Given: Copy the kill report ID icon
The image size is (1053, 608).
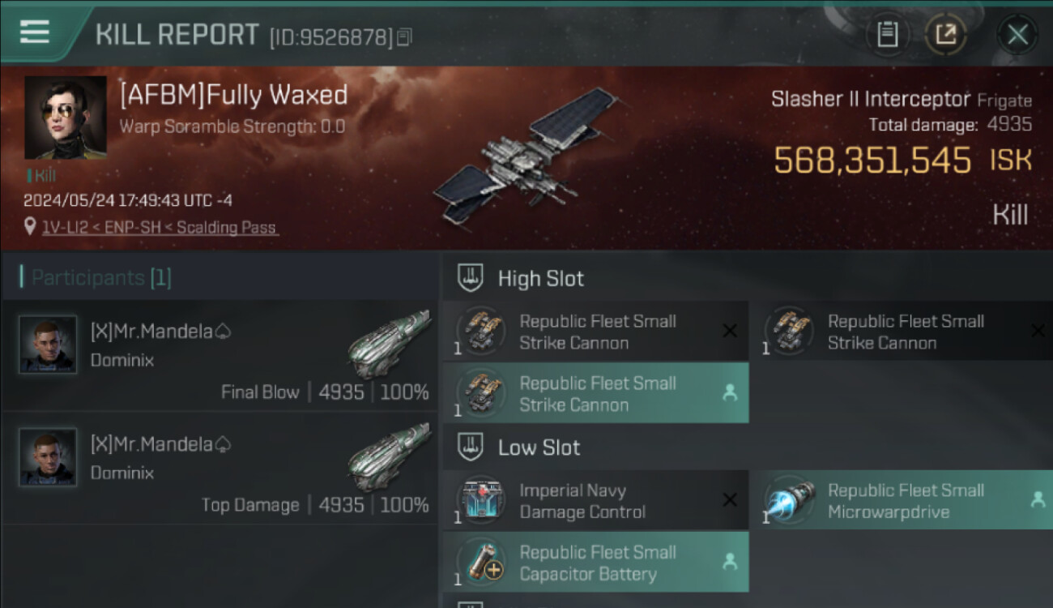Looking at the screenshot, I should click(404, 37).
